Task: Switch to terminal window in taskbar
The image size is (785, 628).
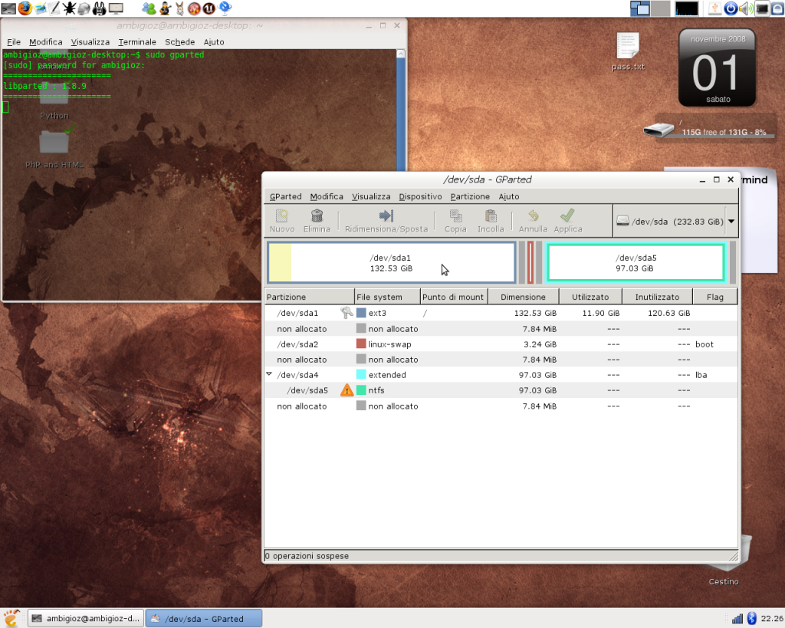Action: (x=85, y=619)
